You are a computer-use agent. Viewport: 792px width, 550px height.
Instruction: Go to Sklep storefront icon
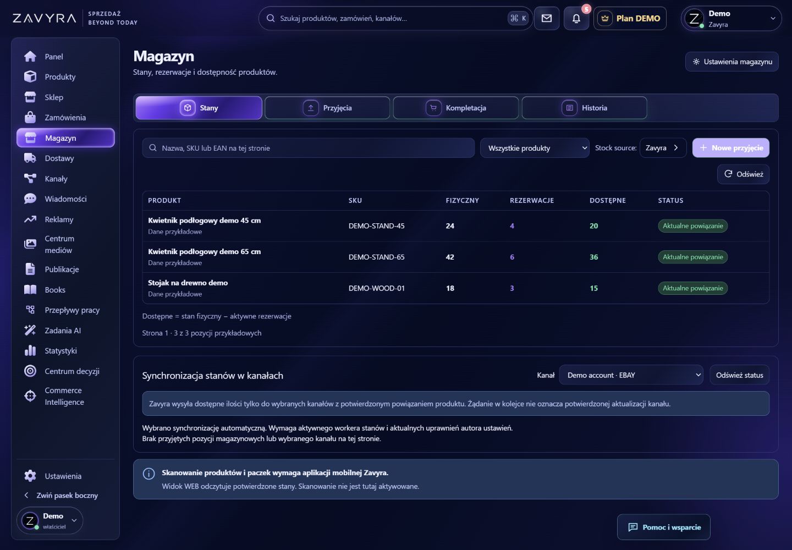[30, 97]
